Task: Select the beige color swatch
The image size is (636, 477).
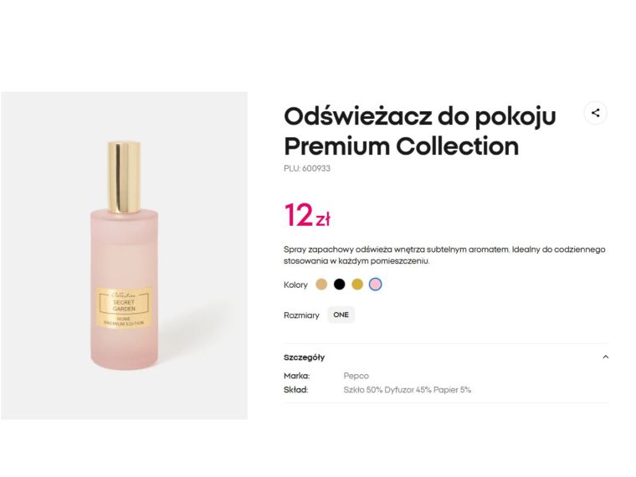Action: click(321, 285)
